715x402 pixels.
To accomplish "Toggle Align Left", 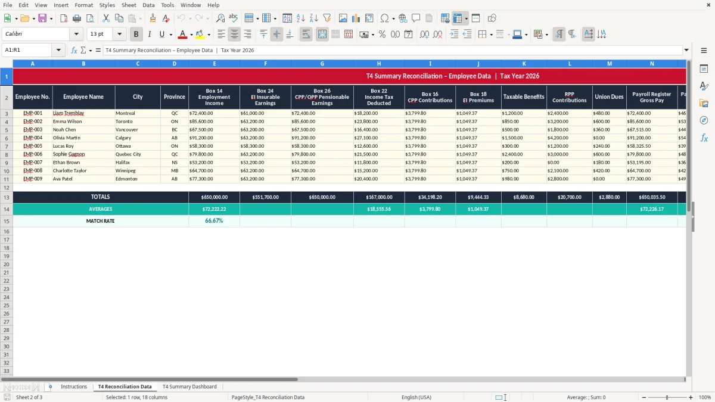I will (x=222, y=35).
